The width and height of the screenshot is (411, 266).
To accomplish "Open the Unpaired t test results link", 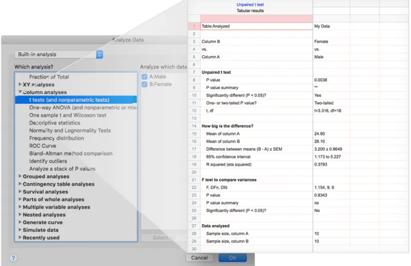I will (250, 5).
